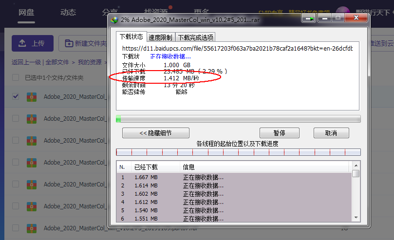394x240 pixels.
Task: Click the thread list scrollbar down arrow
Action: pyautogui.click(x=356, y=218)
